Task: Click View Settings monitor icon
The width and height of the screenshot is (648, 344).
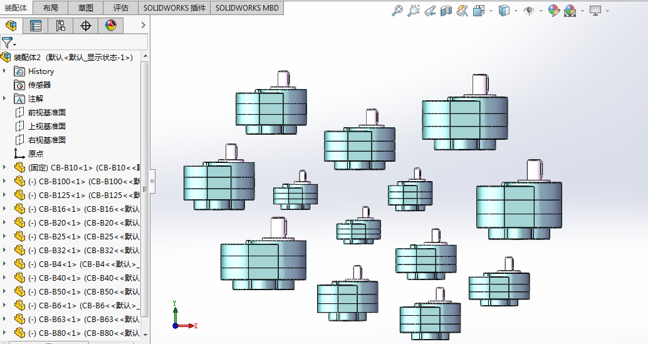Action: (595, 11)
